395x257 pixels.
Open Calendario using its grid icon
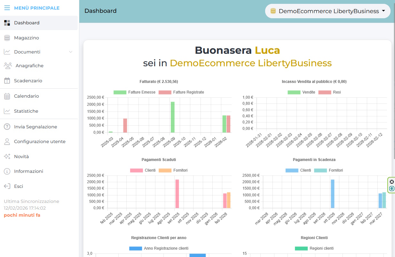click(7, 96)
